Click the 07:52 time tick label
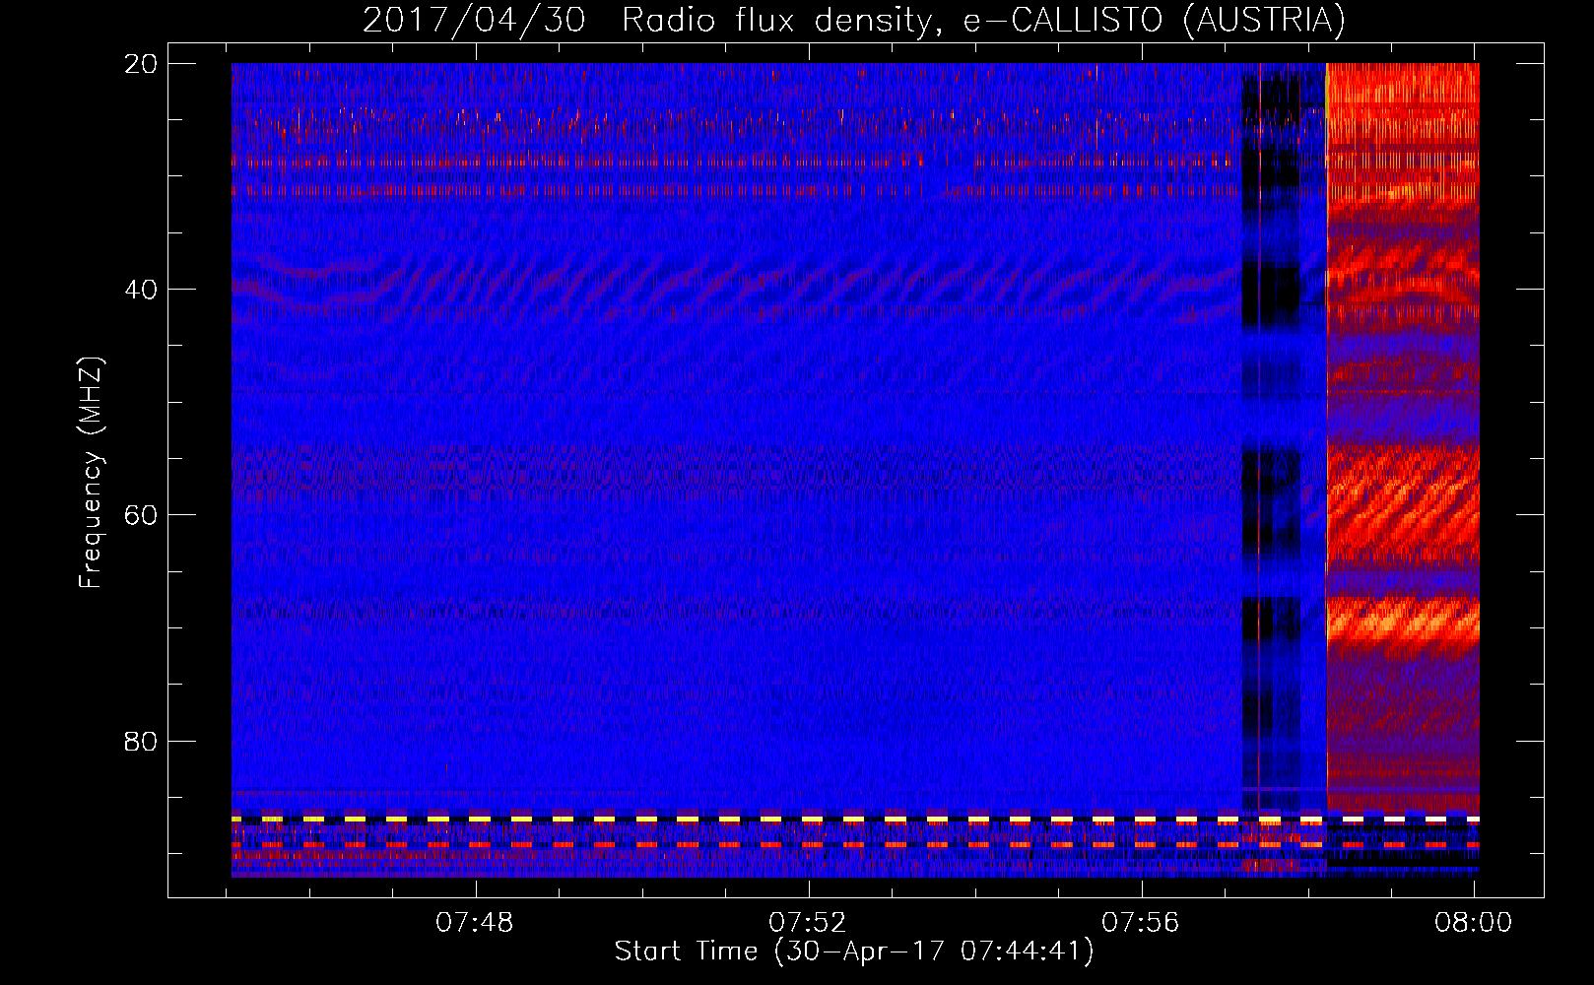The image size is (1594, 985). (808, 923)
